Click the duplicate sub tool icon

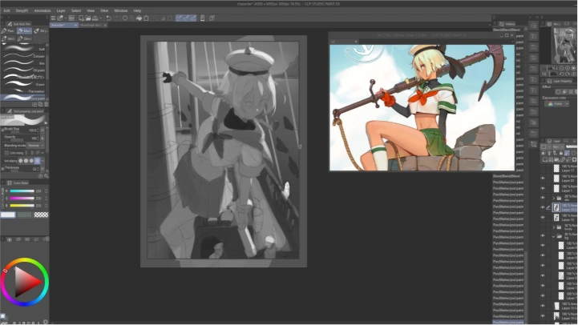coord(40,105)
